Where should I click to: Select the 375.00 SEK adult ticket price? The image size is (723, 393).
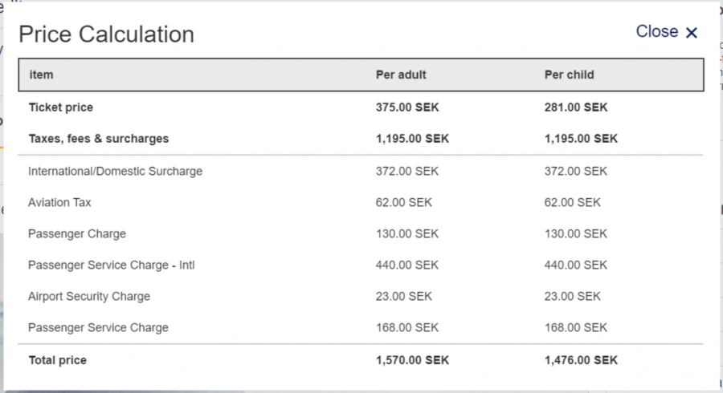coord(407,107)
